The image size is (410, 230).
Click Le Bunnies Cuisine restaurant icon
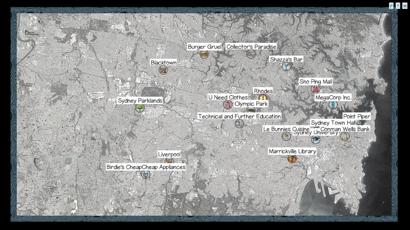[286, 137]
